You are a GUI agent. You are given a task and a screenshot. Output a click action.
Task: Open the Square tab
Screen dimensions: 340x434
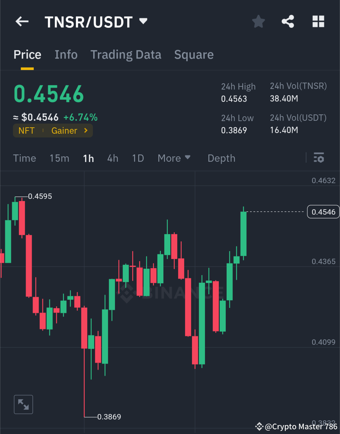tap(194, 54)
